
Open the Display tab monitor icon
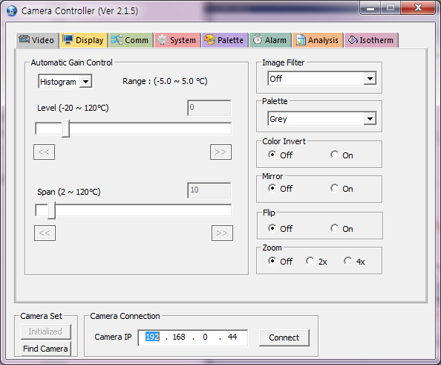[x=68, y=39]
